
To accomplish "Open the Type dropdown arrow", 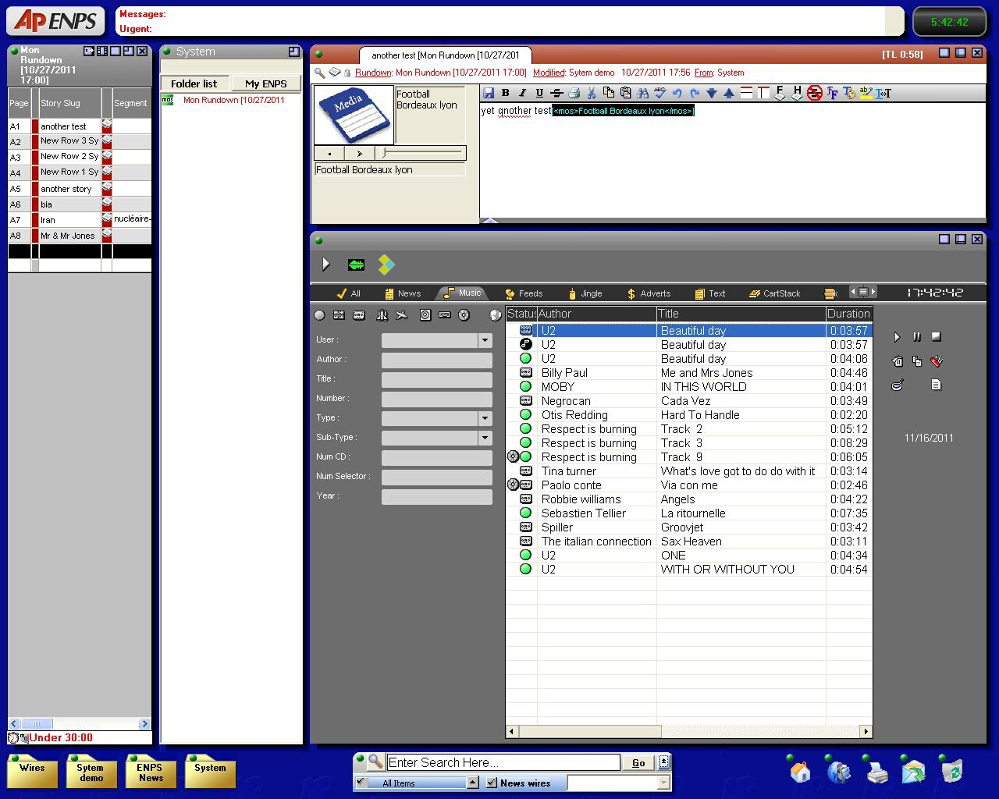I will coord(485,418).
